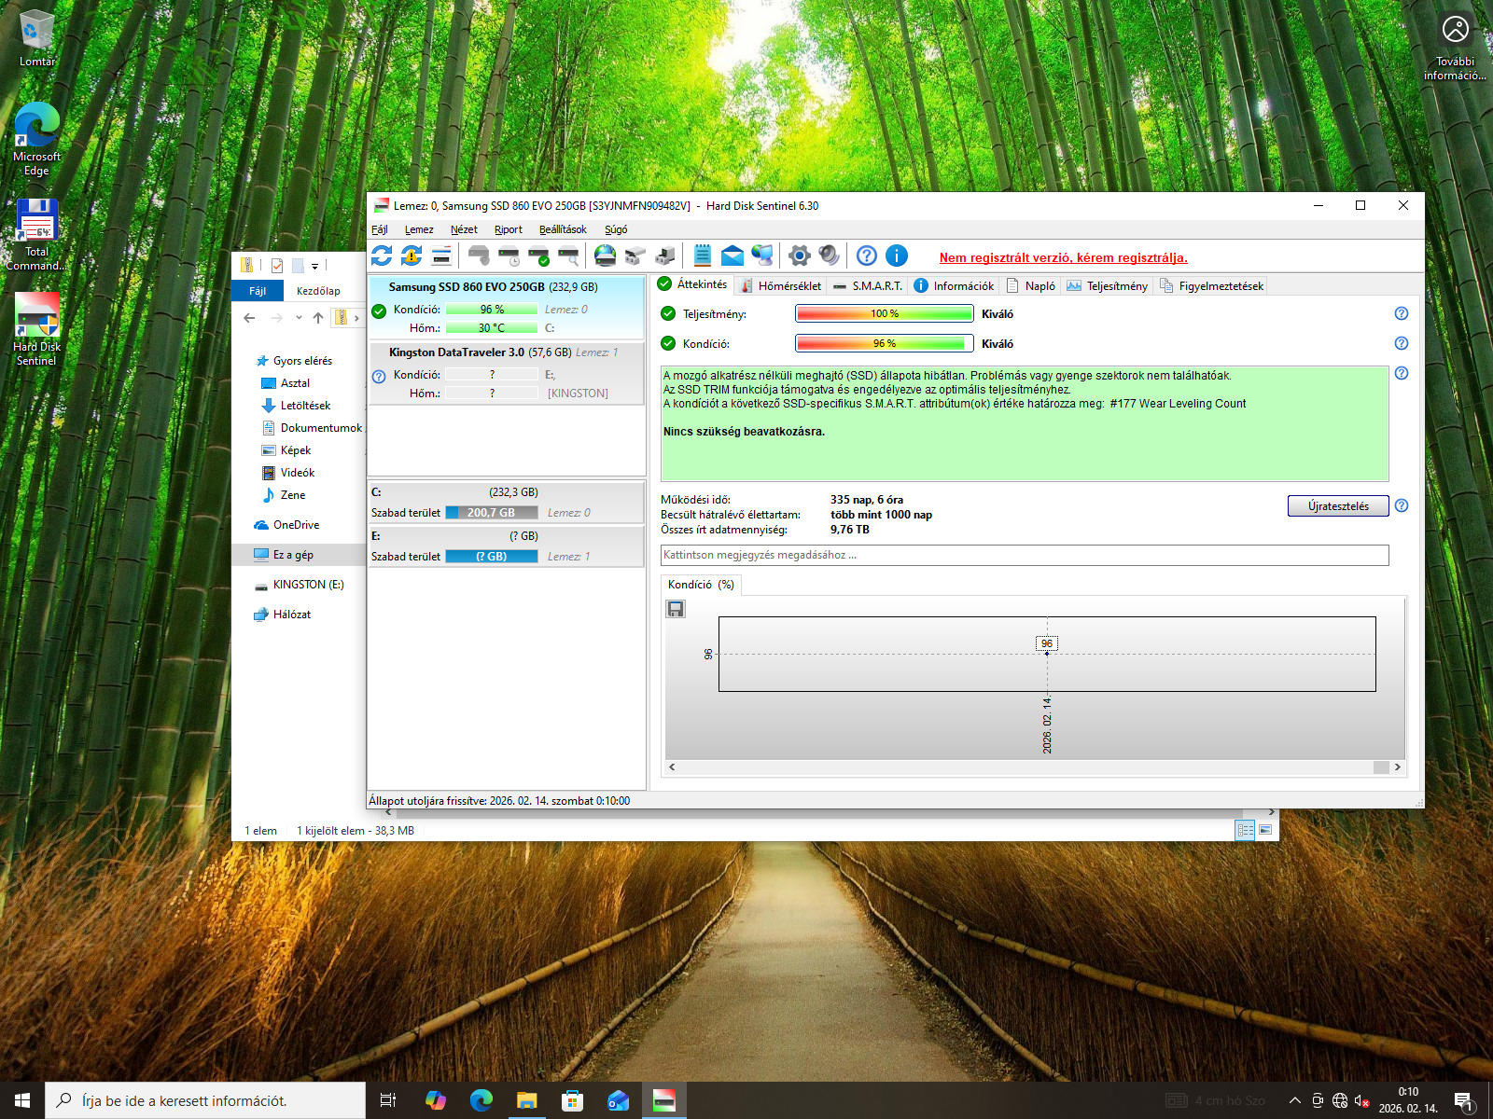The image size is (1493, 1119).
Task: Click help icon beside the green status text
Action: click(x=1402, y=373)
